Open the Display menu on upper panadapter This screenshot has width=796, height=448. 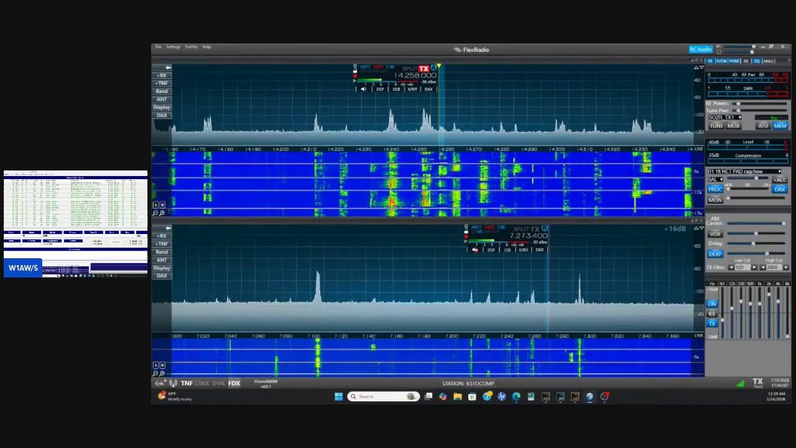(162, 107)
